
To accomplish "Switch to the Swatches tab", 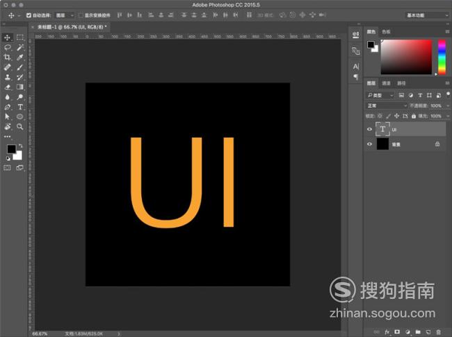I will click(386, 32).
